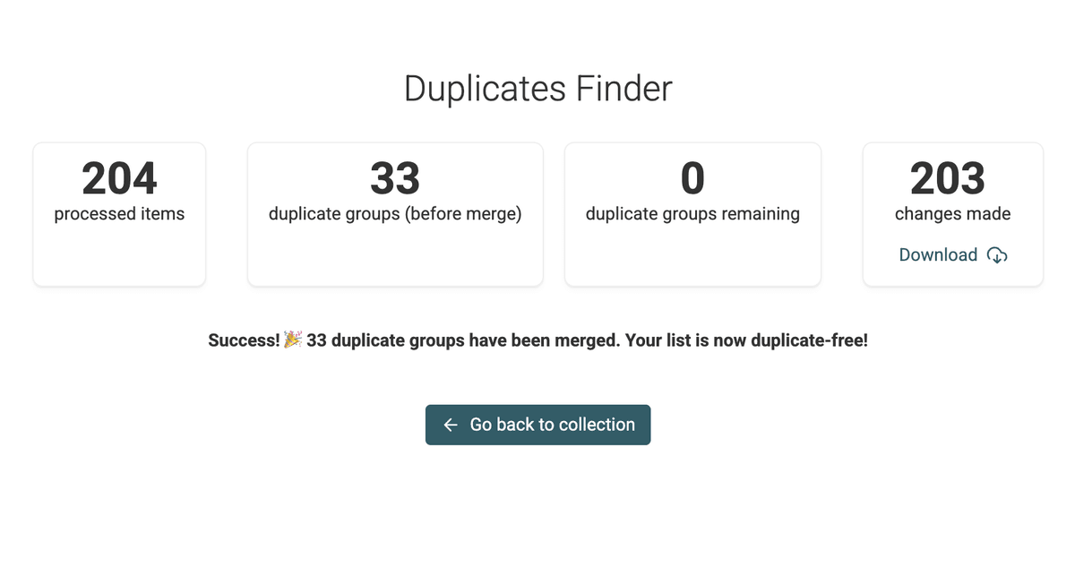The width and height of the screenshot is (1075, 568).
Task: Click the word "Success!" in the message
Action: click(x=244, y=340)
